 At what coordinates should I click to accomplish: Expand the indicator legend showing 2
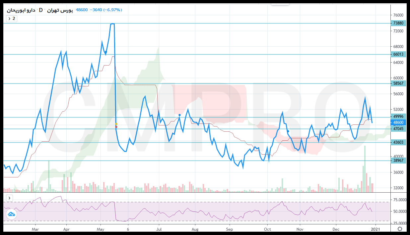(12, 19)
